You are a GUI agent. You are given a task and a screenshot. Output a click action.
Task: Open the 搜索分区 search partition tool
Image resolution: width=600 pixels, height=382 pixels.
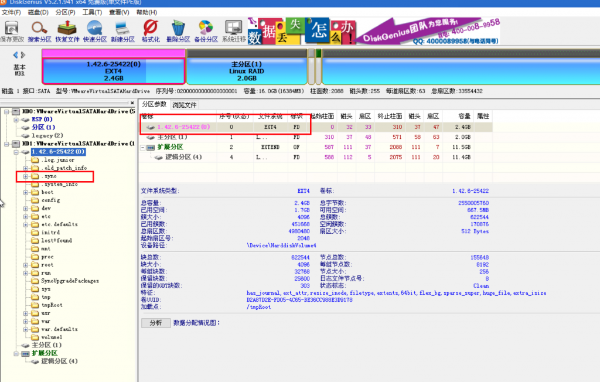point(39,32)
